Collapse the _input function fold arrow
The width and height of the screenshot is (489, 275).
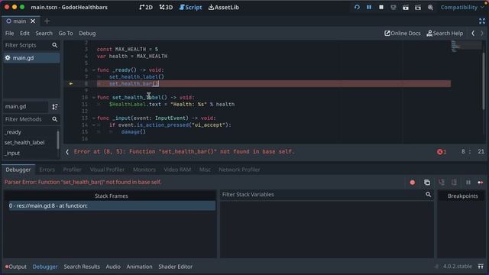pos(93,118)
